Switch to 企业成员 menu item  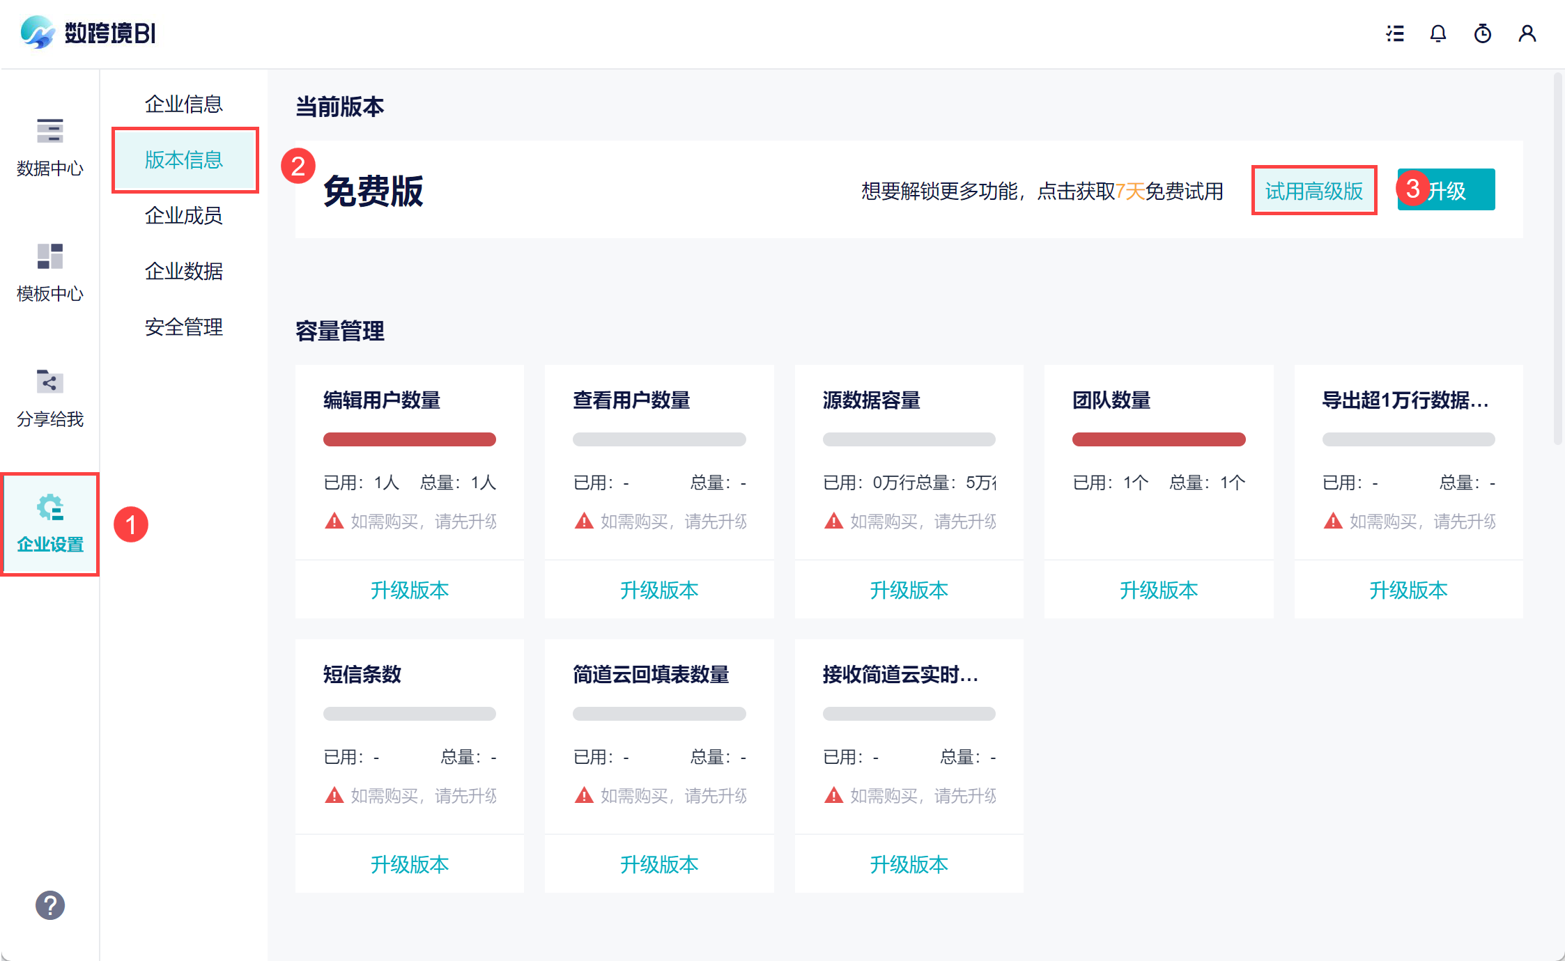click(184, 216)
